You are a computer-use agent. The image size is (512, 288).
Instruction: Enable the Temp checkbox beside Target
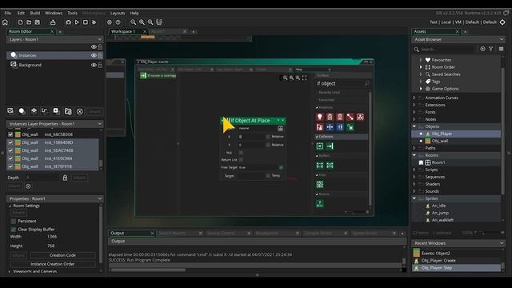(268, 176)
